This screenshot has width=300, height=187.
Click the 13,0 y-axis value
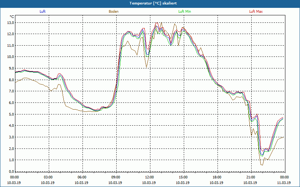pos(11,23)
